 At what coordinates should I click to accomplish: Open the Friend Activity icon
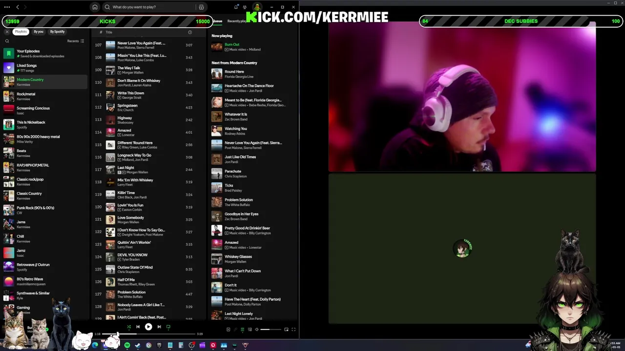(246, 7)
